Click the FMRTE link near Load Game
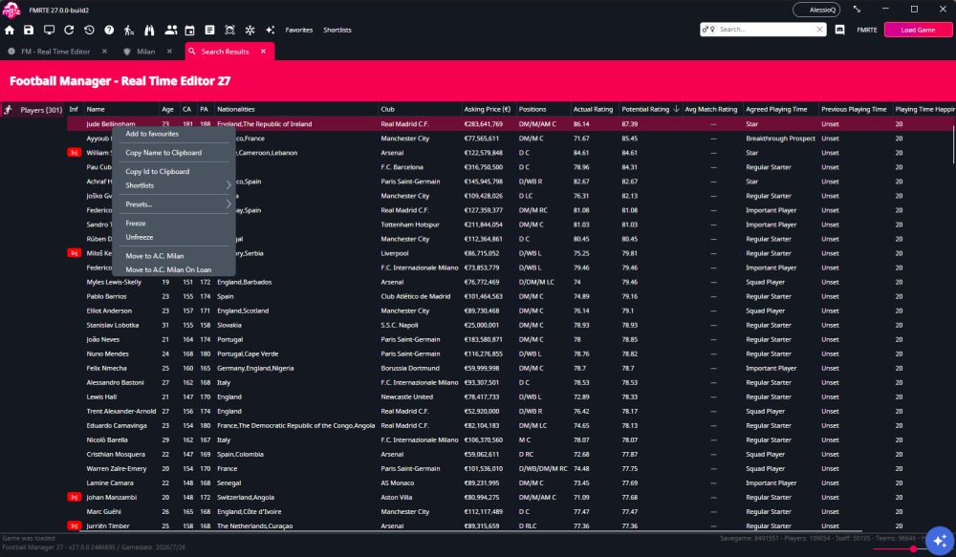Image resolution: width=956 pixels, height=557 pixels. click(866, 30)
